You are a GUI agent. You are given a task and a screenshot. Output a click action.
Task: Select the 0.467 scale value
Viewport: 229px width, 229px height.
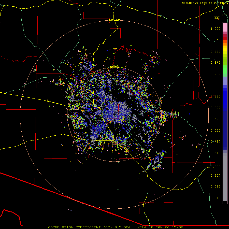pos(216,142)
